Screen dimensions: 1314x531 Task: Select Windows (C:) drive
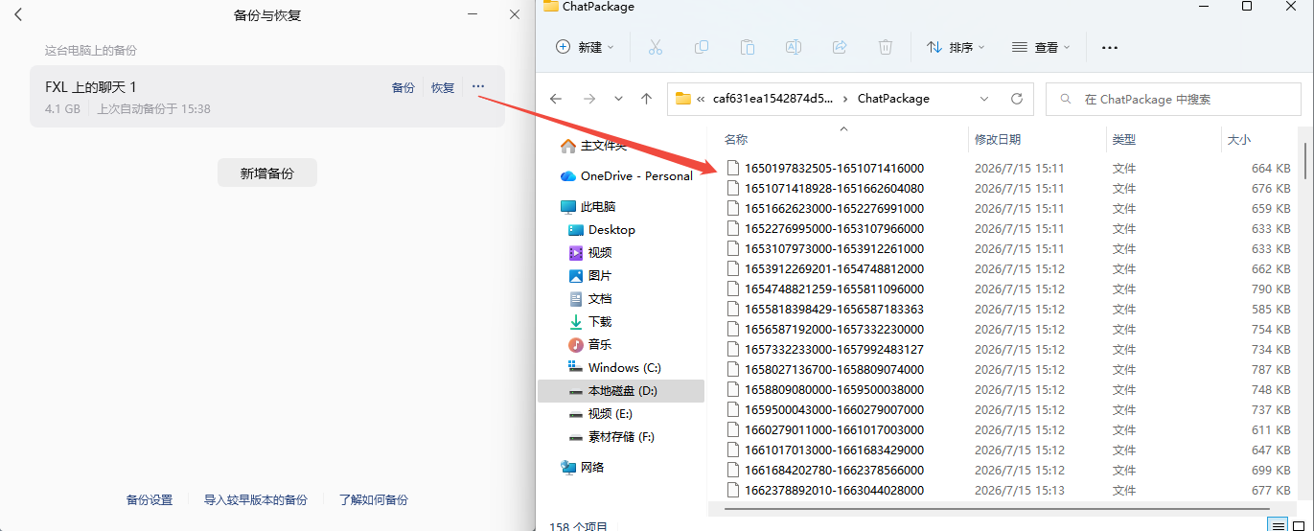615,368
